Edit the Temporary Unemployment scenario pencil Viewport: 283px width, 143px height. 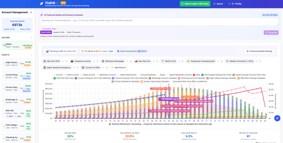tap(218, 61)
